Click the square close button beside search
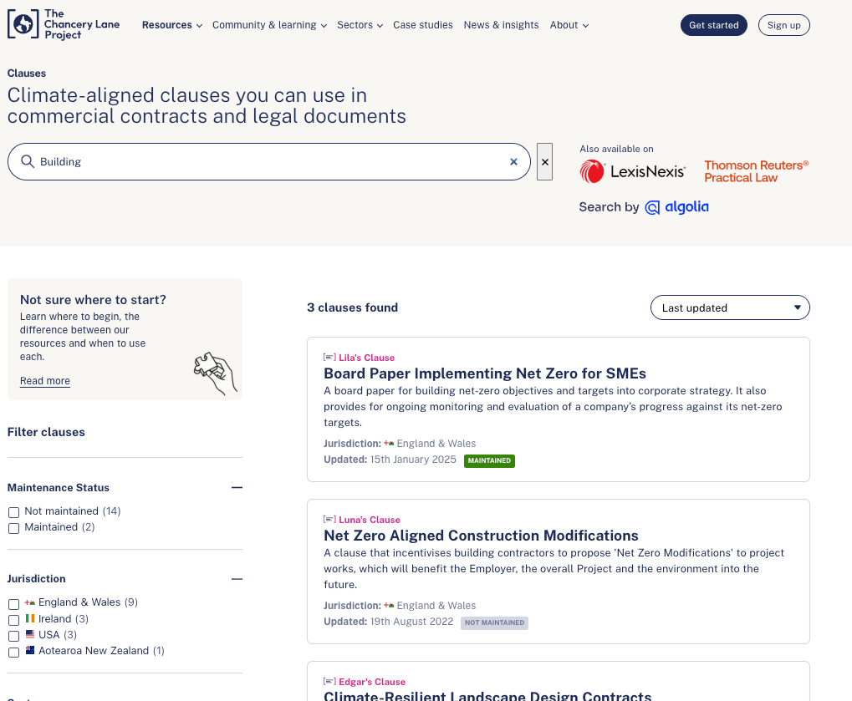 coord(545,162)
